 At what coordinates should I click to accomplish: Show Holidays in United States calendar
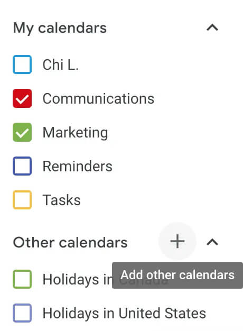tap(22, 313)
